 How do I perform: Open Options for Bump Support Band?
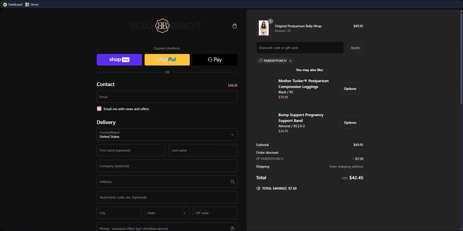pos(350,123)
